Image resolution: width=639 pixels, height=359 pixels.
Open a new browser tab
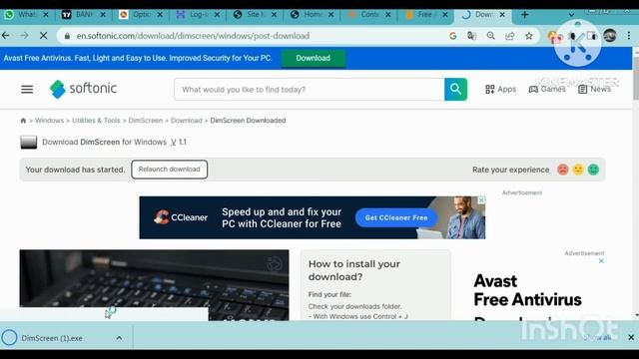click(x=525, y=15)
